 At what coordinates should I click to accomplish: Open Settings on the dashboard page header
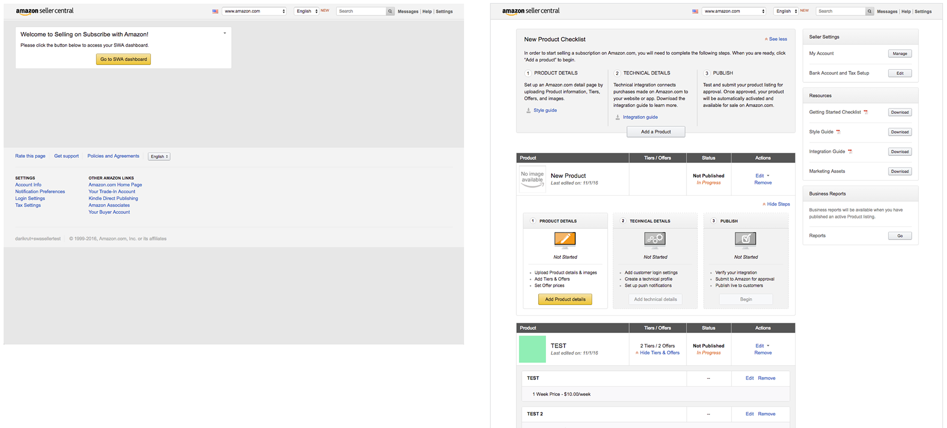click(x=923, y=12)
